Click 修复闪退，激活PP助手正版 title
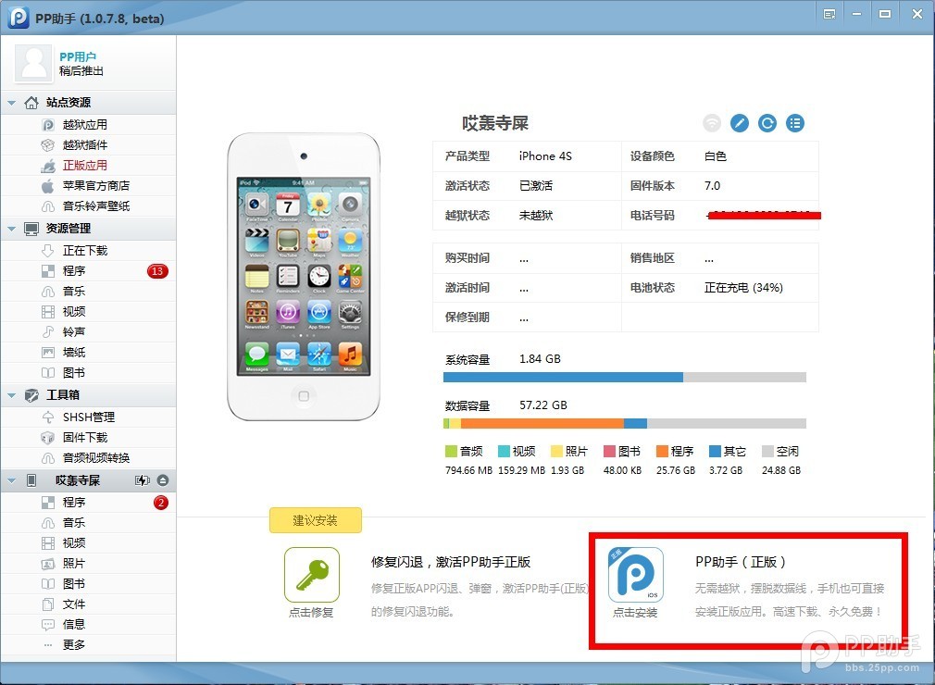 click(451, 562)
